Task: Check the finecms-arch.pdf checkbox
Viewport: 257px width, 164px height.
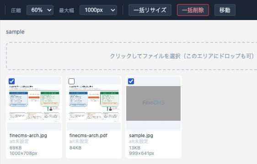Action: 71,81
